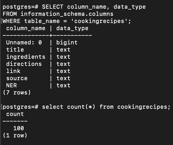Click the directions column name
This screenshot has height=145, width=173.
pyautogui.click(x=24, y=64)
